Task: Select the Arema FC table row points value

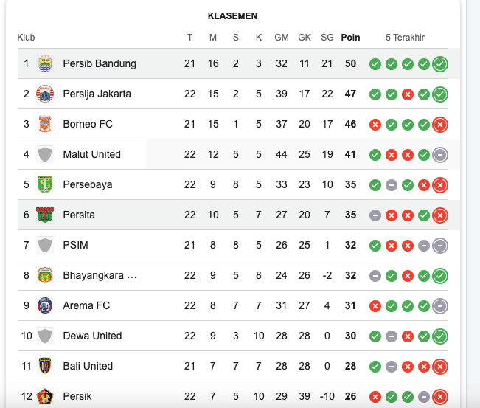Action: [x=350, y=305]
